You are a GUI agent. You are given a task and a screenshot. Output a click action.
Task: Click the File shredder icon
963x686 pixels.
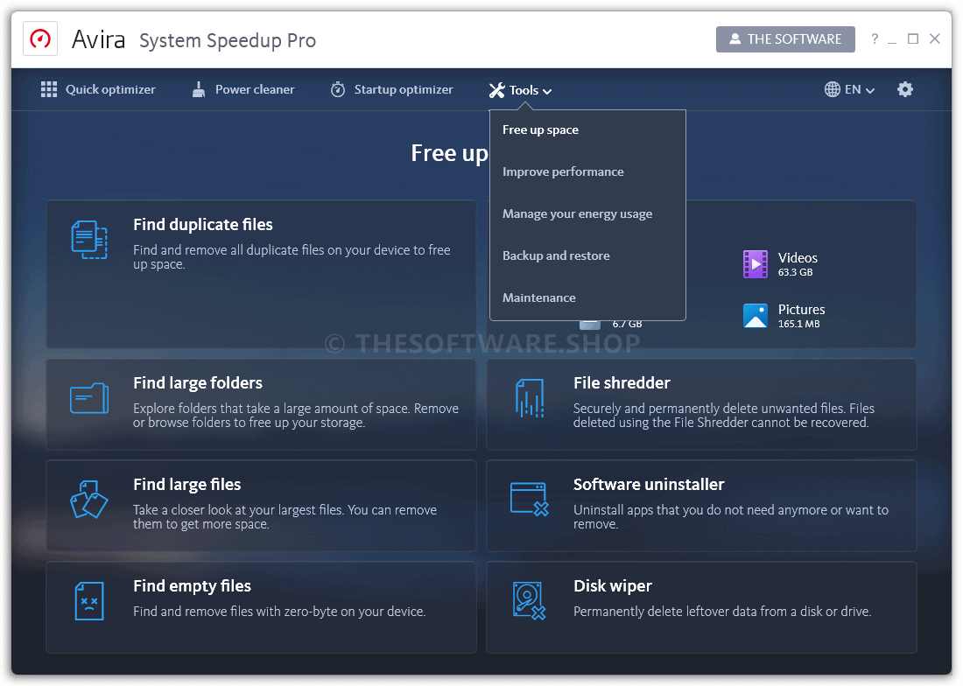[x=530, y=398]
